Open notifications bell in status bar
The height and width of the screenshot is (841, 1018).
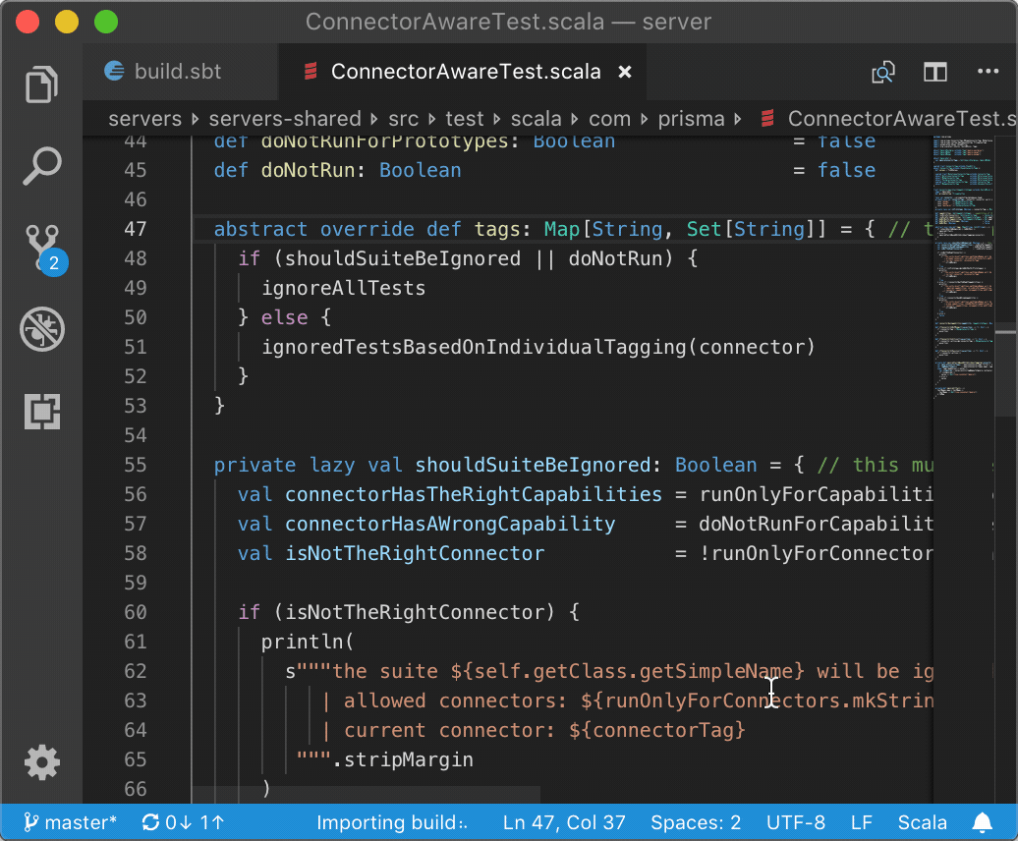(982, 822)
